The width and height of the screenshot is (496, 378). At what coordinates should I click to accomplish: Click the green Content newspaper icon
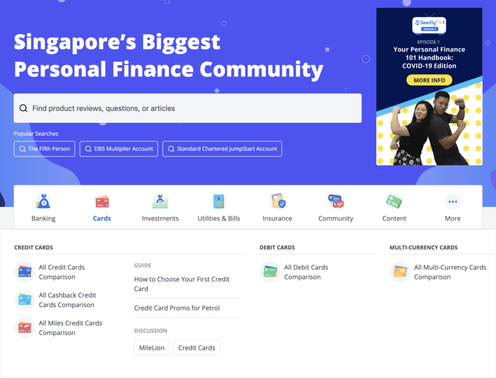click(x=394, y=201)
